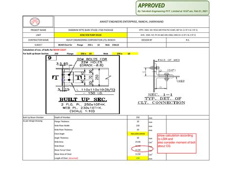Viewport: 232px width, 179px height.
Task: Select the NTPC Barh Stage I FGD Package cell
Action: coord(91,30)
